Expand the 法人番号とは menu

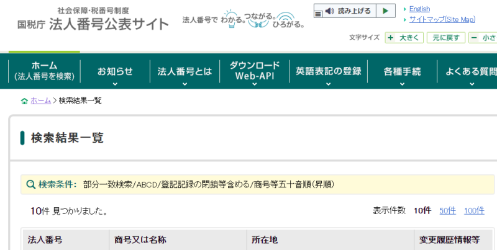(x=185, y=71)
